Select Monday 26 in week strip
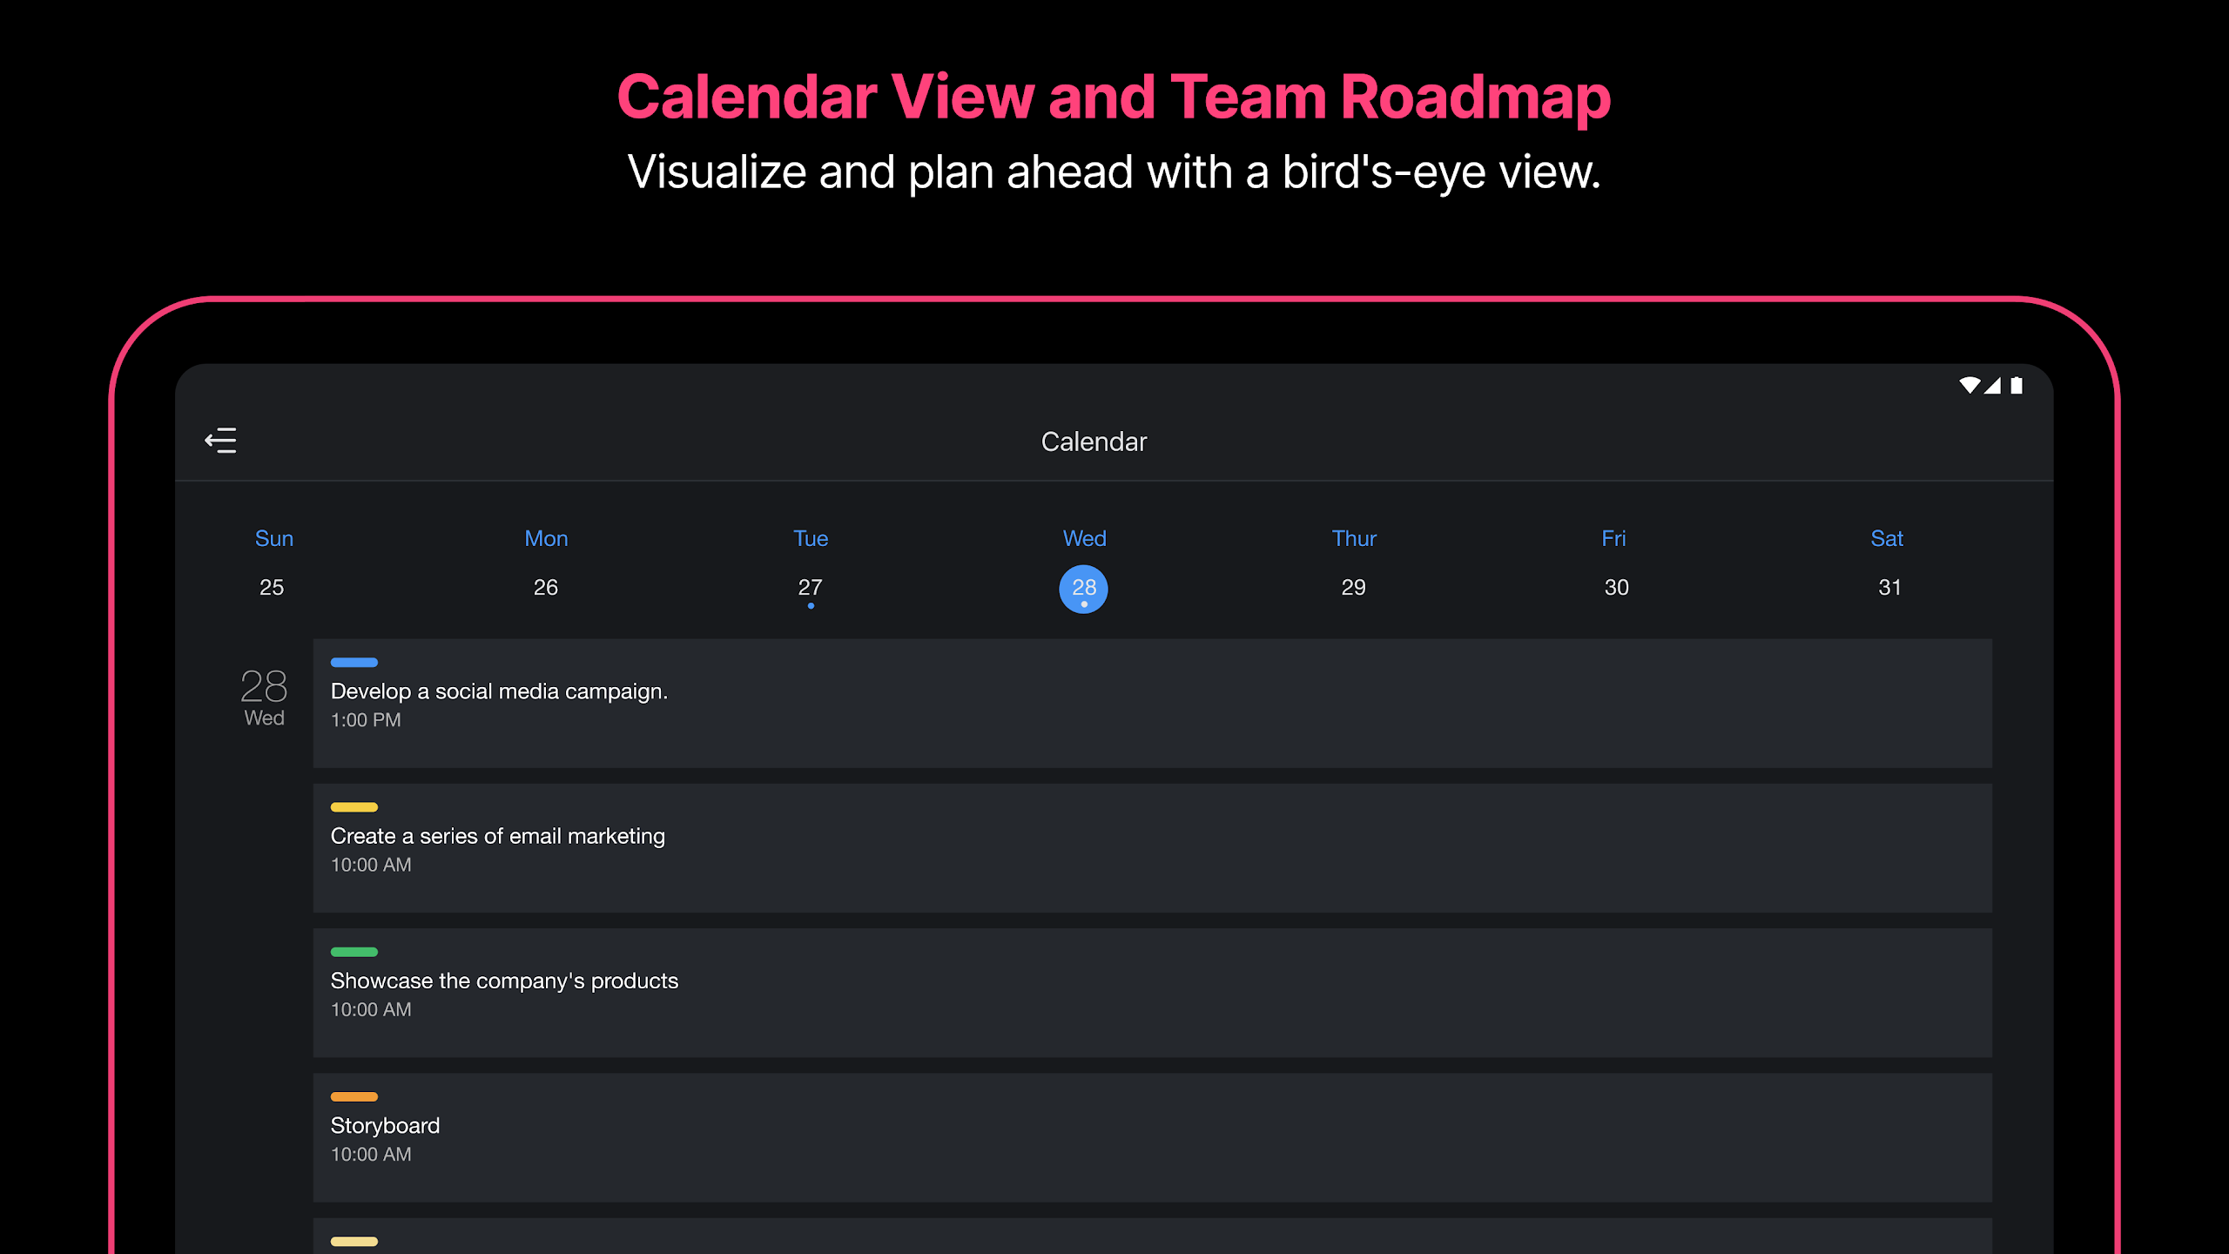The height and width of the screenshot is (1254, 2229). click(x=546, y=588)
